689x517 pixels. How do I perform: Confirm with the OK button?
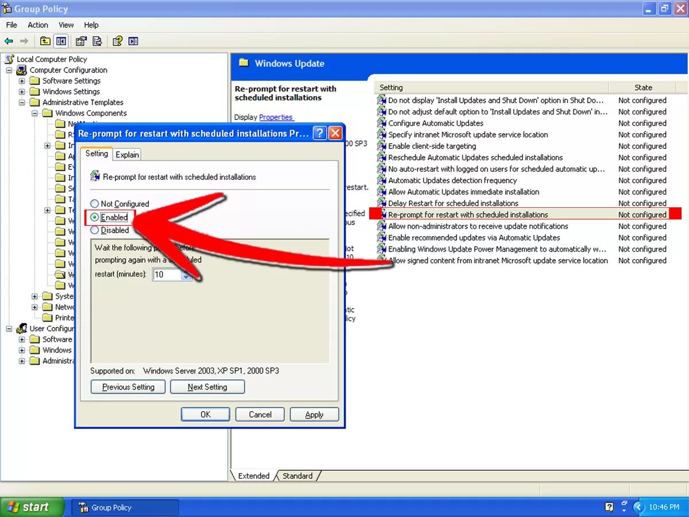[206, 414]
